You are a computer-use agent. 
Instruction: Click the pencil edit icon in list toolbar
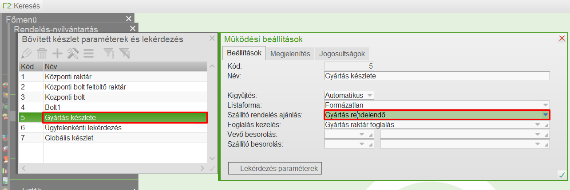pyautogui.click(x=27, y=54)
